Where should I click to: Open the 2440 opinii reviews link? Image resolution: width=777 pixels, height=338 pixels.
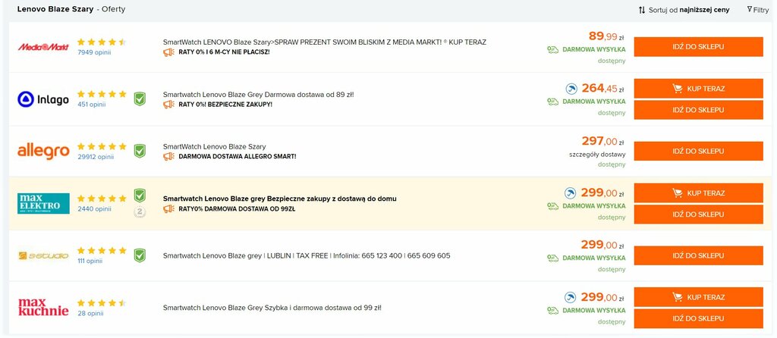tap(94, 209)
